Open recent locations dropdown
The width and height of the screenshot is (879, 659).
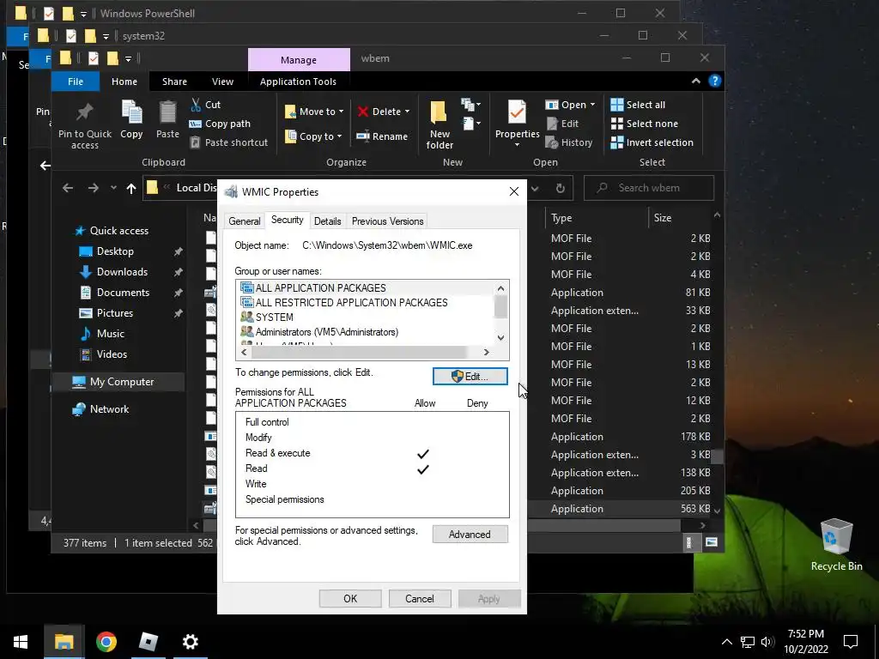tap(113, 188)
